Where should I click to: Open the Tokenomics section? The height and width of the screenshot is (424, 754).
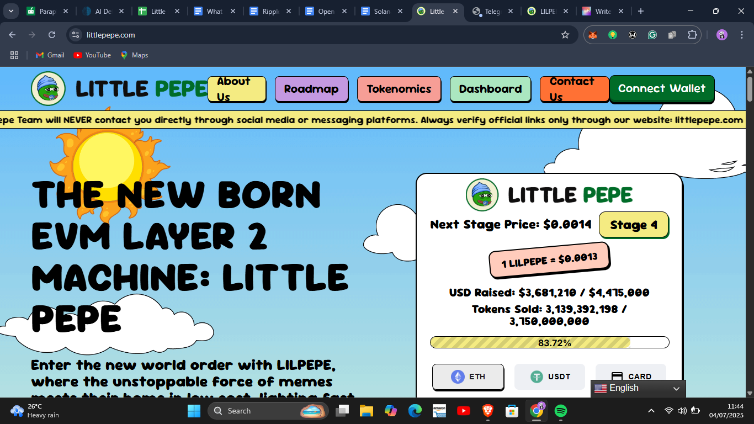click(x=399, y=89)
